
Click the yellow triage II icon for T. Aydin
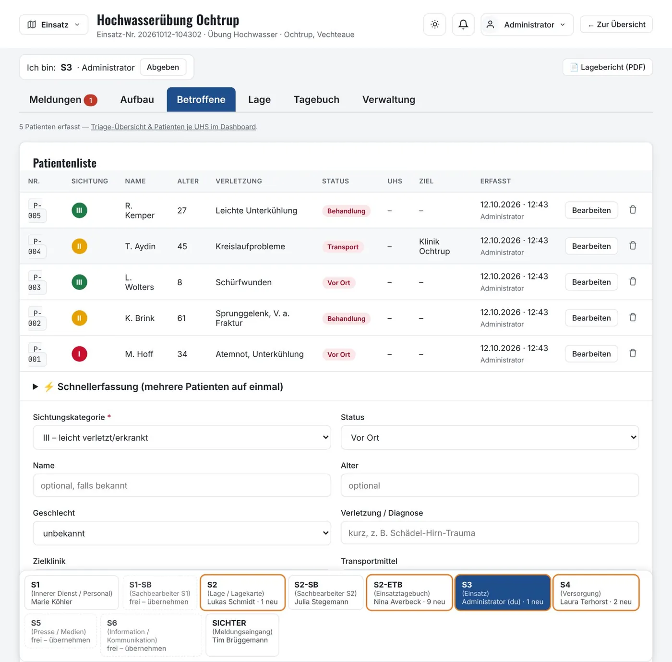[x=79, y=246]
